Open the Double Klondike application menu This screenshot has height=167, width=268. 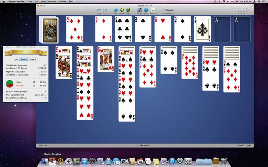[16, 1]
